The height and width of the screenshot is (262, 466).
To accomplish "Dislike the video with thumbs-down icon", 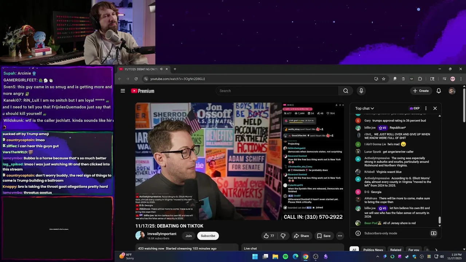I will [283, 236].
